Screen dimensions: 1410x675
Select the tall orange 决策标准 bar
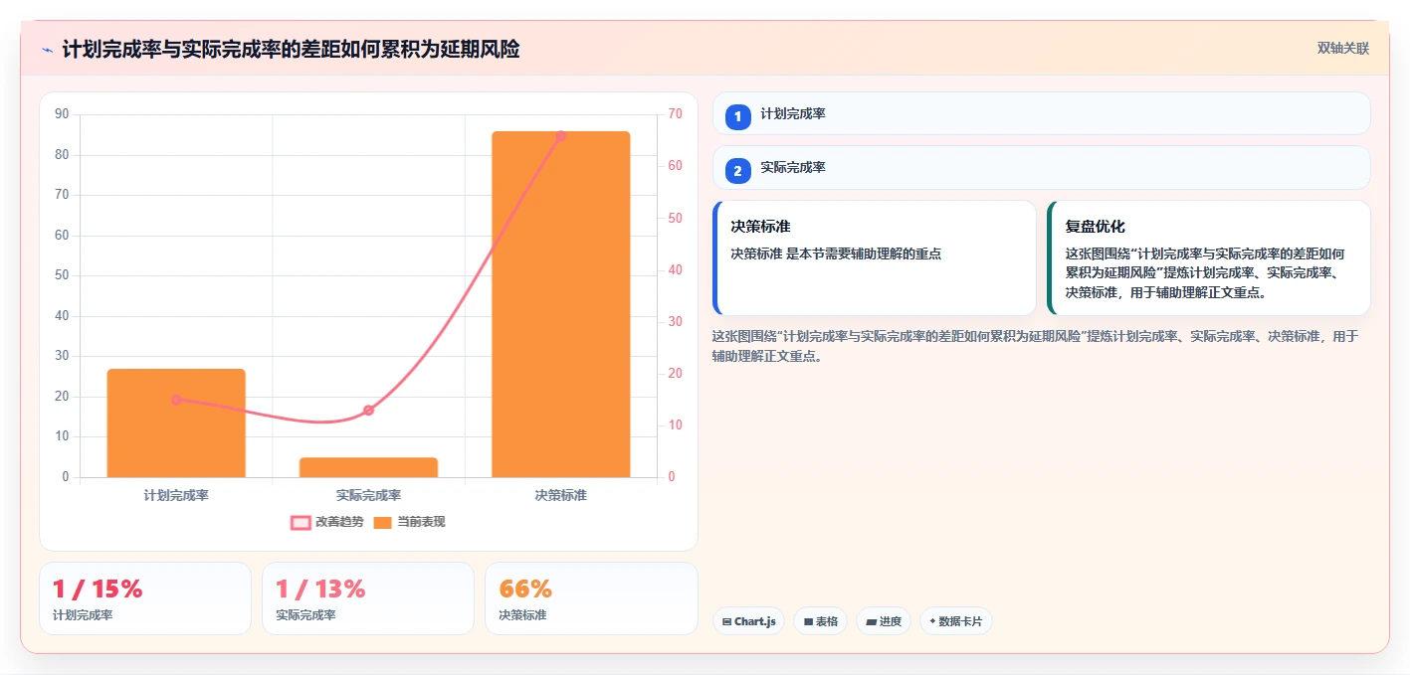click(x=561, y=304)
